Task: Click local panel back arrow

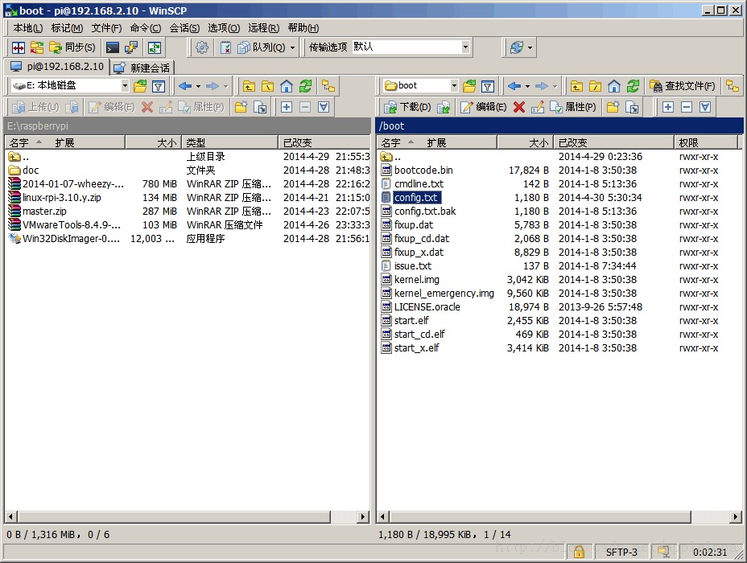Action: 185,86
